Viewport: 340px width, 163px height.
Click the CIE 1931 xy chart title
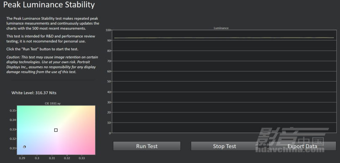pos(53,103)
